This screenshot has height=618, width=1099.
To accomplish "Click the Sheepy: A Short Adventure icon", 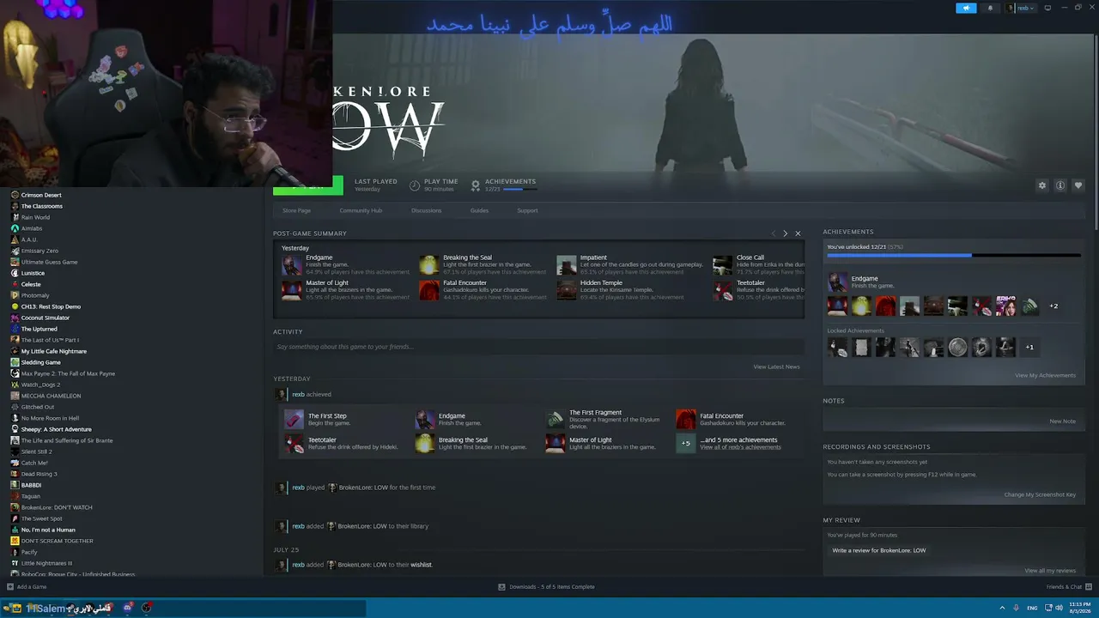I will 15,429.
